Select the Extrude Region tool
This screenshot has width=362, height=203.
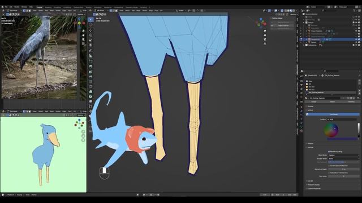tap(90, 67)
